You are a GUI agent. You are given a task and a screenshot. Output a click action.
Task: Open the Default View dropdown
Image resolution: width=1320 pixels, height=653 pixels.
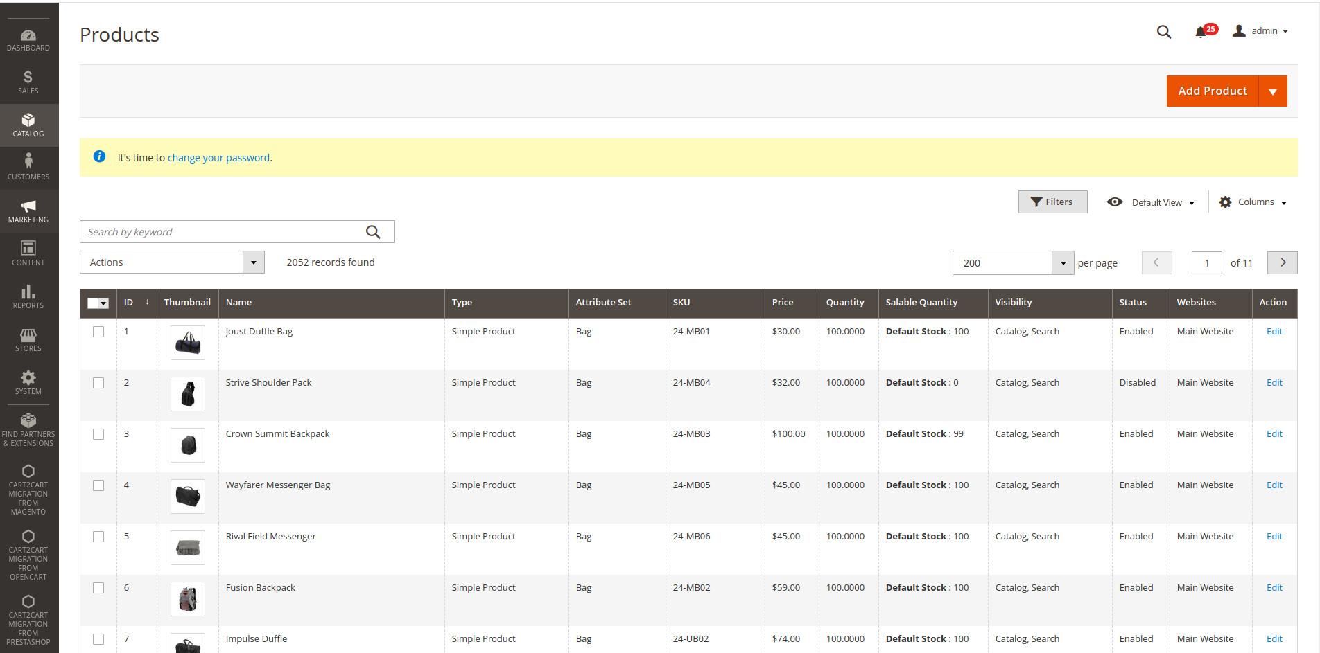point(1152,202)
